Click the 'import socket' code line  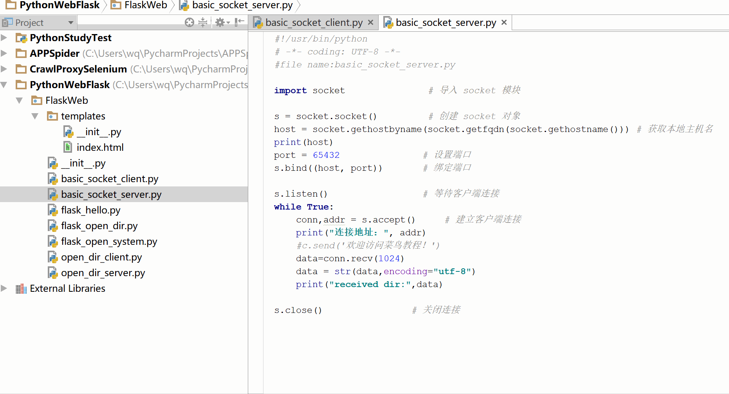309,90
